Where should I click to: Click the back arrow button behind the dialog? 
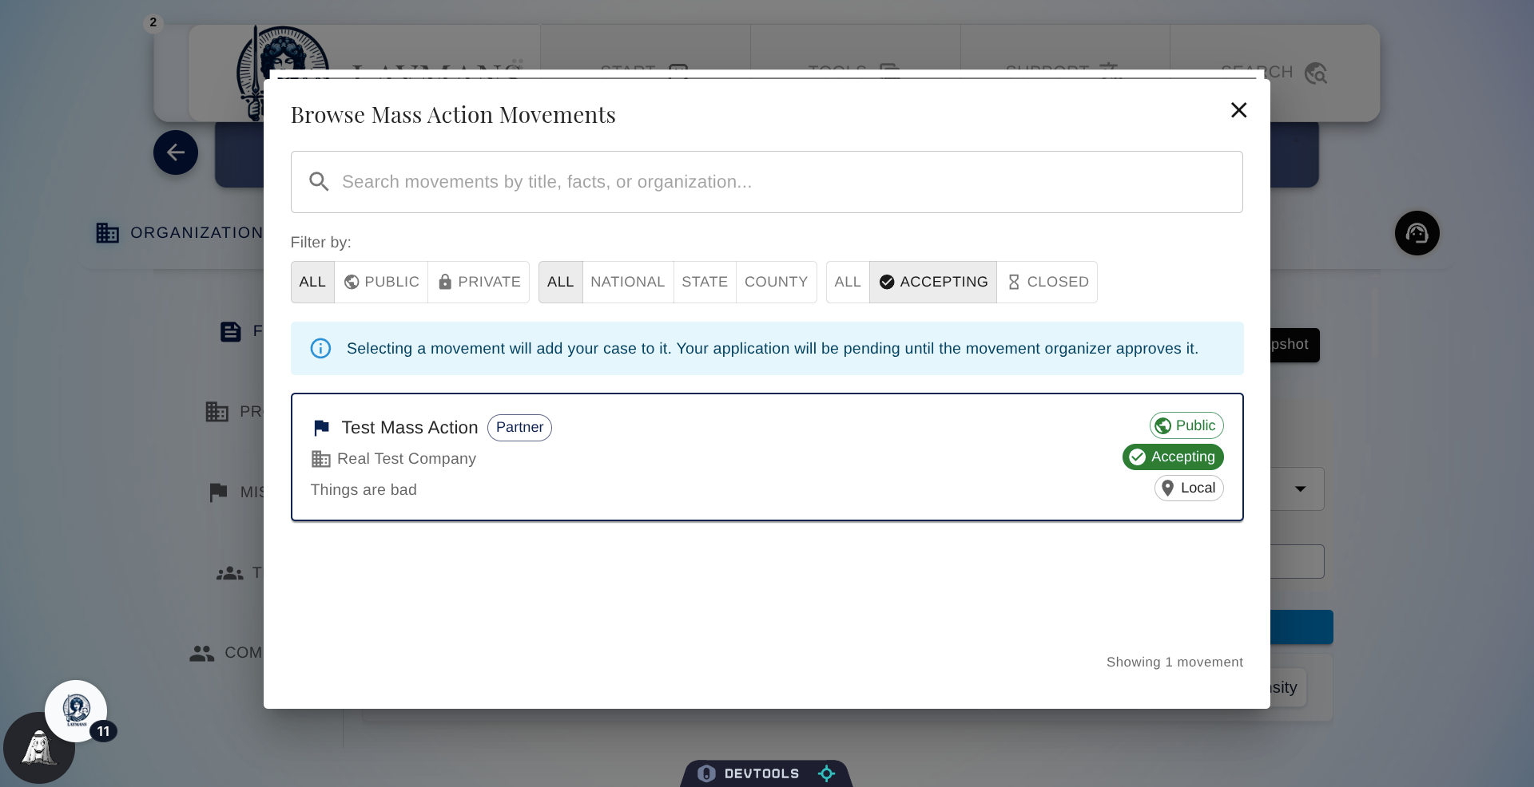[176, 152]
